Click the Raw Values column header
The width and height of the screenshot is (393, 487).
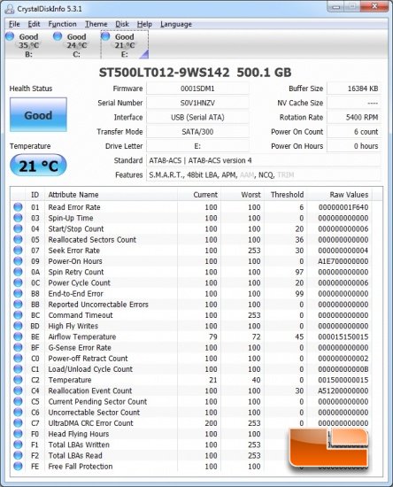339,195
